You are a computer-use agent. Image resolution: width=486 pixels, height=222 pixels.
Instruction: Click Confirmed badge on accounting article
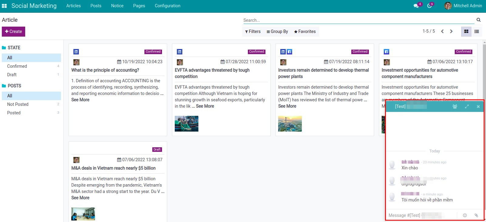153,52
